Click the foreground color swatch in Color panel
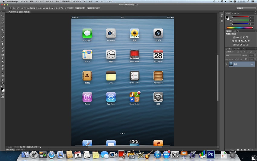Image resolution: width=257 pixels, height=161 pixels. pos(227,17)
